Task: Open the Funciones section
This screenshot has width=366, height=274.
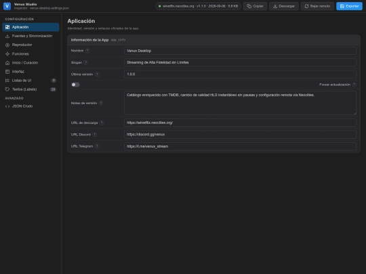Action: coord(30,54)
